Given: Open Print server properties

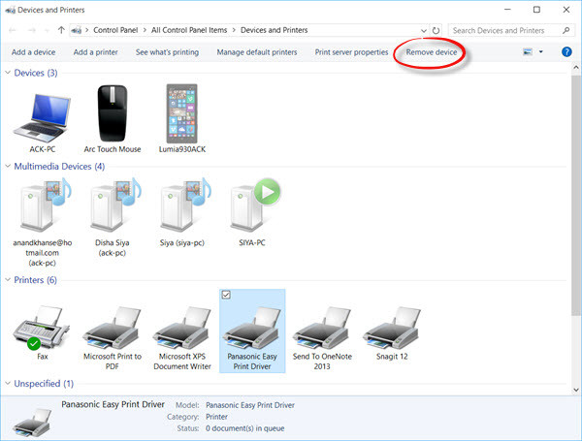Looking at the screenshot, I should 351,52.
